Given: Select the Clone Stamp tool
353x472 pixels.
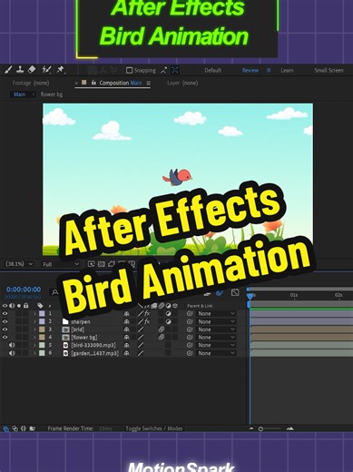Looking at the screenshot, I should 20,70.
